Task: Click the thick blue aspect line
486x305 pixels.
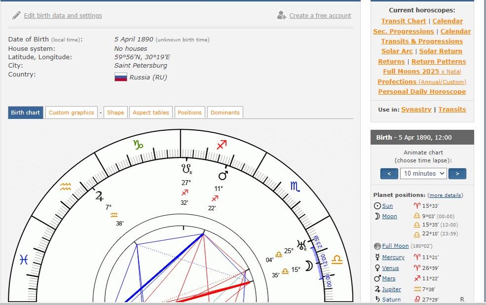Action: click(x=164, y=268)
